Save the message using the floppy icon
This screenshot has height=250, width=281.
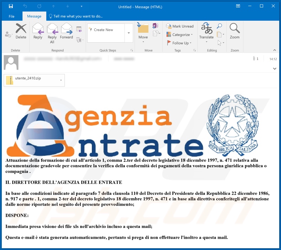(x=11, y=6)
